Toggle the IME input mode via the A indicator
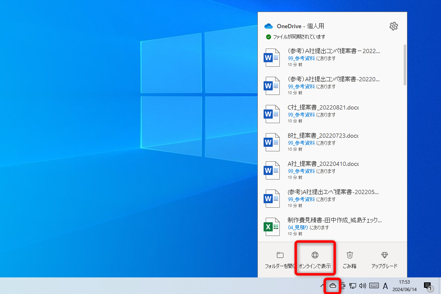 [385, 286]
